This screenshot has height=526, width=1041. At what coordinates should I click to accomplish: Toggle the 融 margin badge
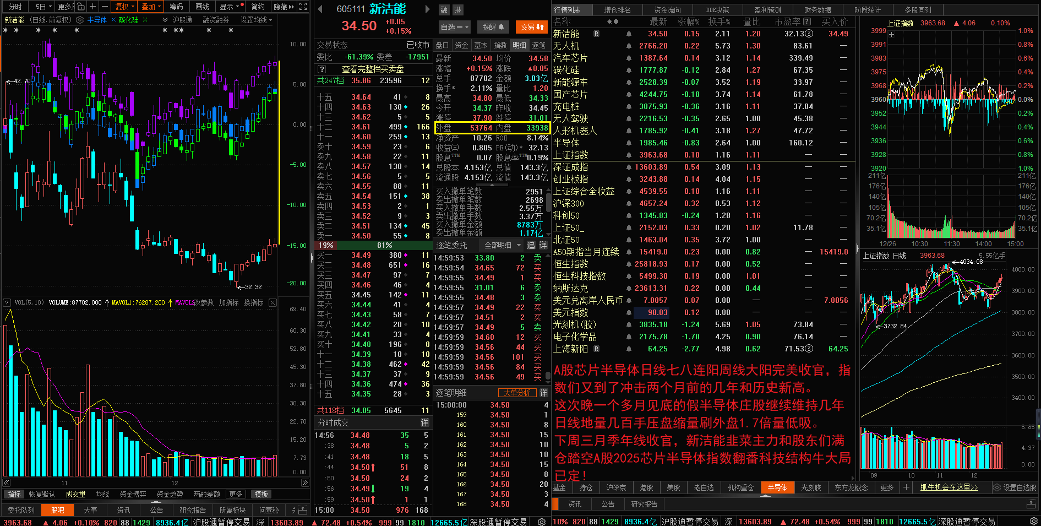(x=444, y=10)
